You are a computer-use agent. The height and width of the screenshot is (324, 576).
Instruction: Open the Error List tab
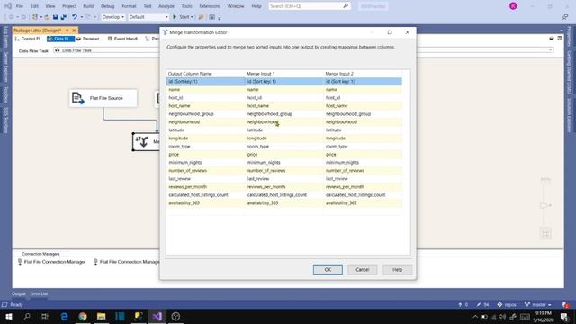click(39, 293)
